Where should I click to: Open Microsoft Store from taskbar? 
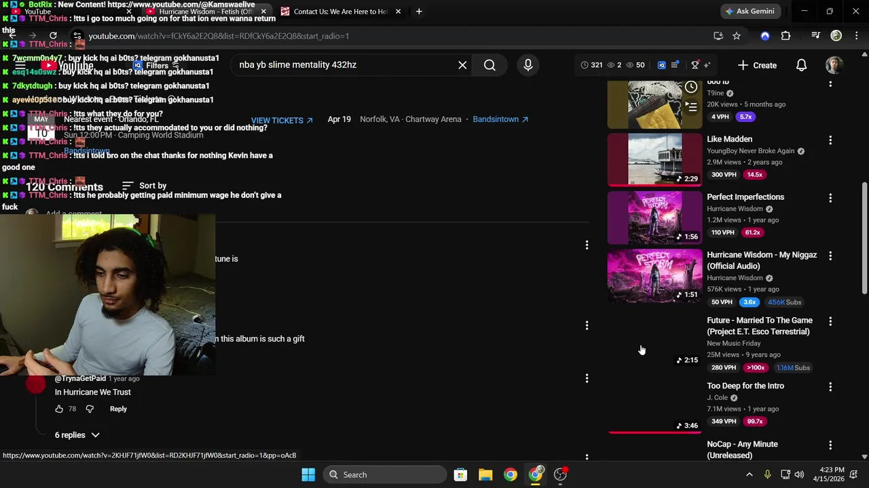(x=460, y=474)
